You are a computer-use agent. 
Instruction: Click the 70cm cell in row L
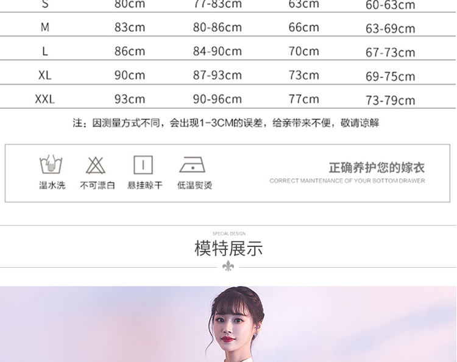[x=303, y=51]
